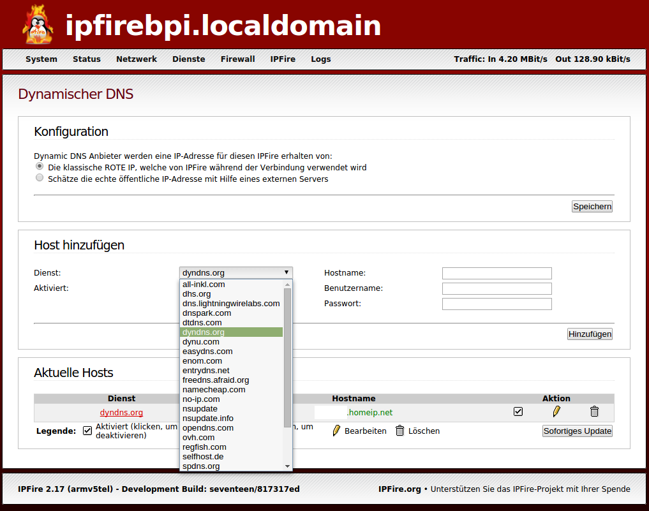Click the Traffic In 4.20 MBit/s indicator
The height and width of the screenshot is (511, 649).
(500, 59)
